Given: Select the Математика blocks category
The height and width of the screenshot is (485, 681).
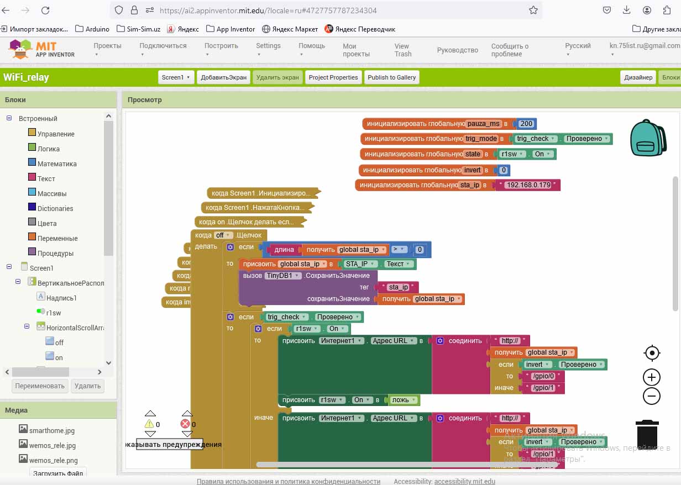Looking at the screenshot, I should [56, 164].
